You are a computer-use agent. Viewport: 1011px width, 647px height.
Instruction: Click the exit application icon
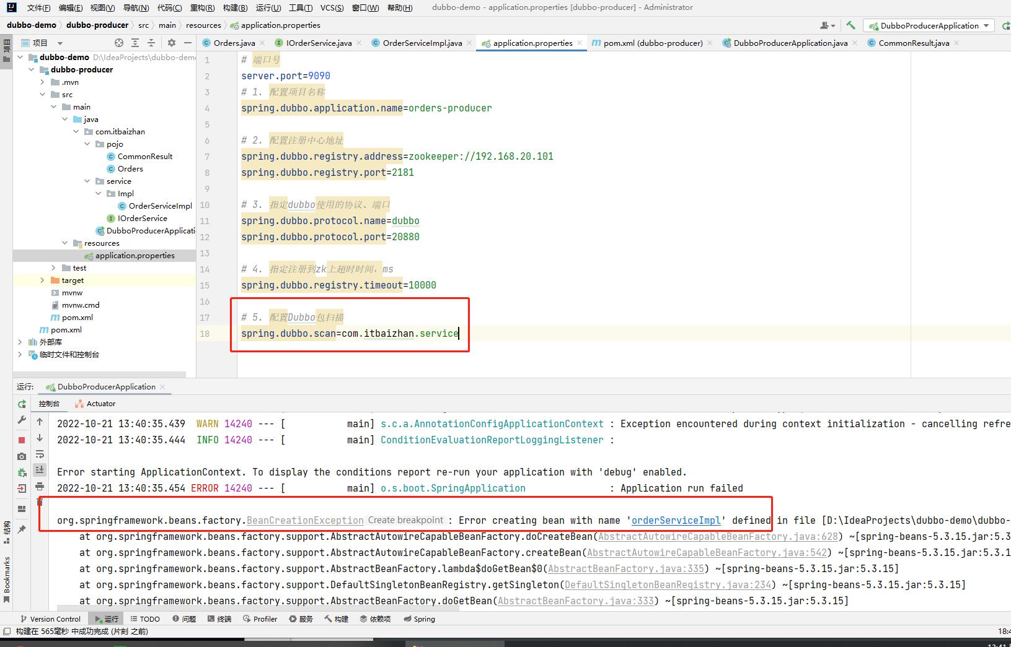(x=22, y=489)
